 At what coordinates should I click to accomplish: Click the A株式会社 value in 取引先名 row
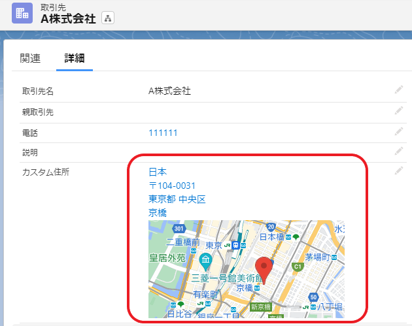coord(169,91)
